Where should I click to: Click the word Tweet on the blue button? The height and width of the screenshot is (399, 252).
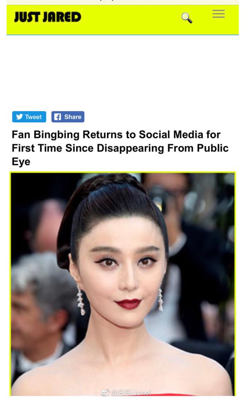[x=33, y=117]
